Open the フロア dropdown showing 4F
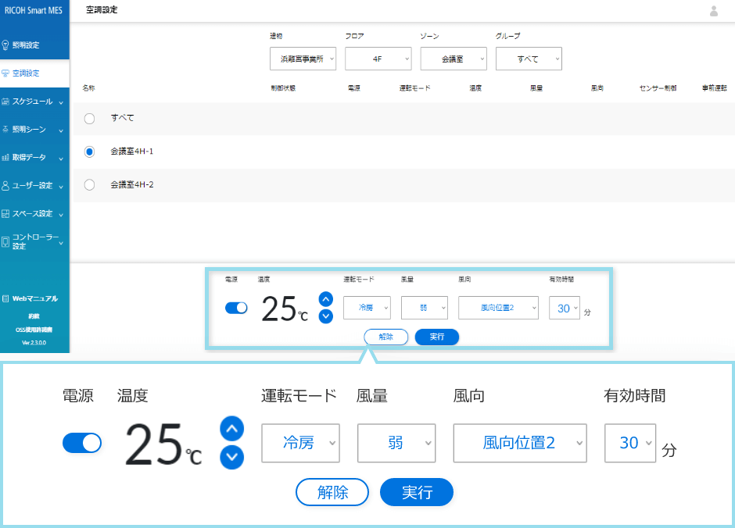Screen dimensions: 735x528 [x=378, y=59]
